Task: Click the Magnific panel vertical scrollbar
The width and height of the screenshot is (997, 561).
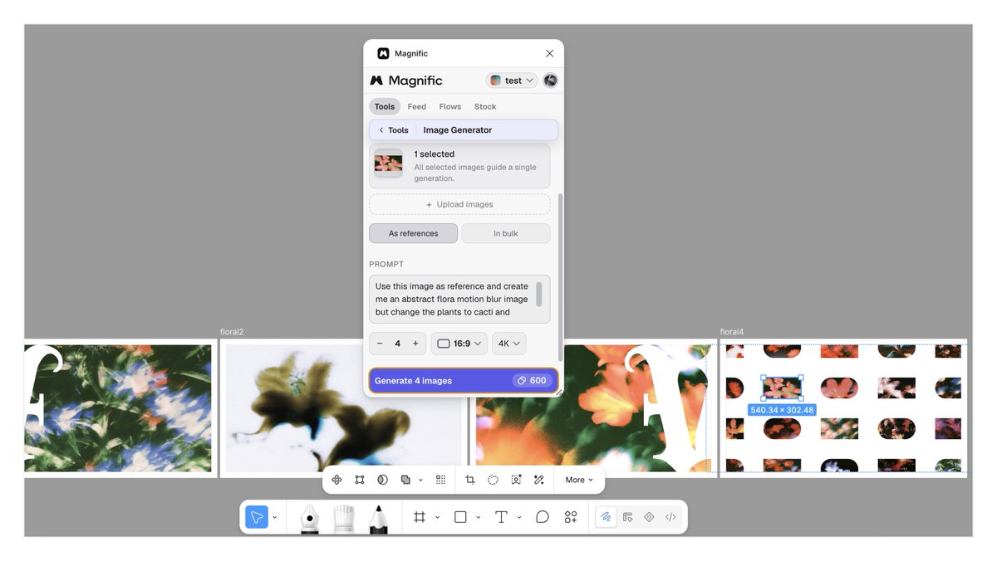Action: [560, 277]
